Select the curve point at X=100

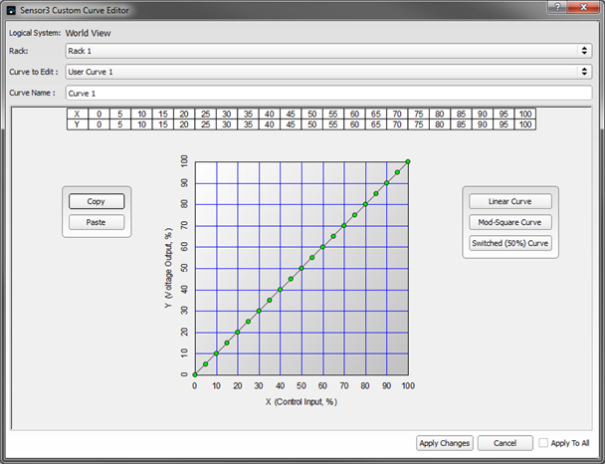(x=408, y=160)
